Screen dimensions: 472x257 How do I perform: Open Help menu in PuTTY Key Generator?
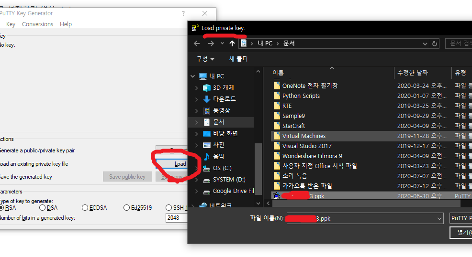pos(66,24)
